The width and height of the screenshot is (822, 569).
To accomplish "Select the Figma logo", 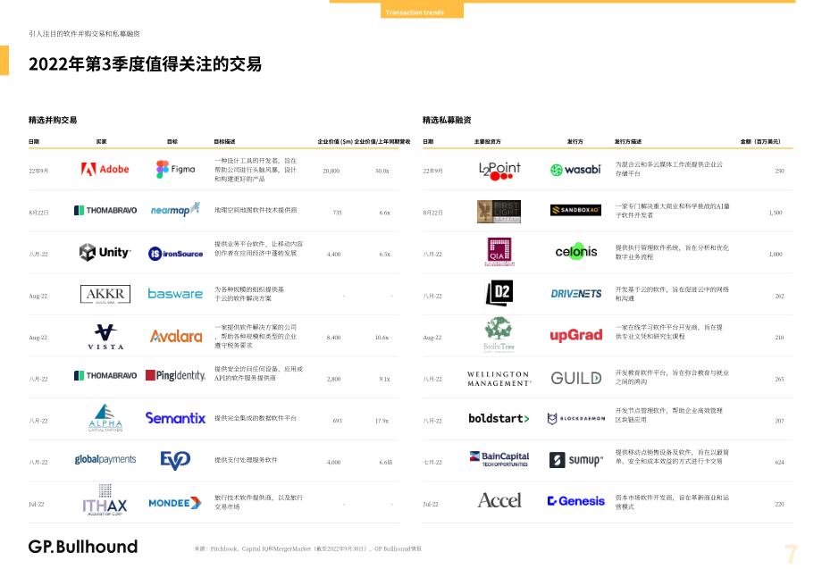I will (176, 169).
